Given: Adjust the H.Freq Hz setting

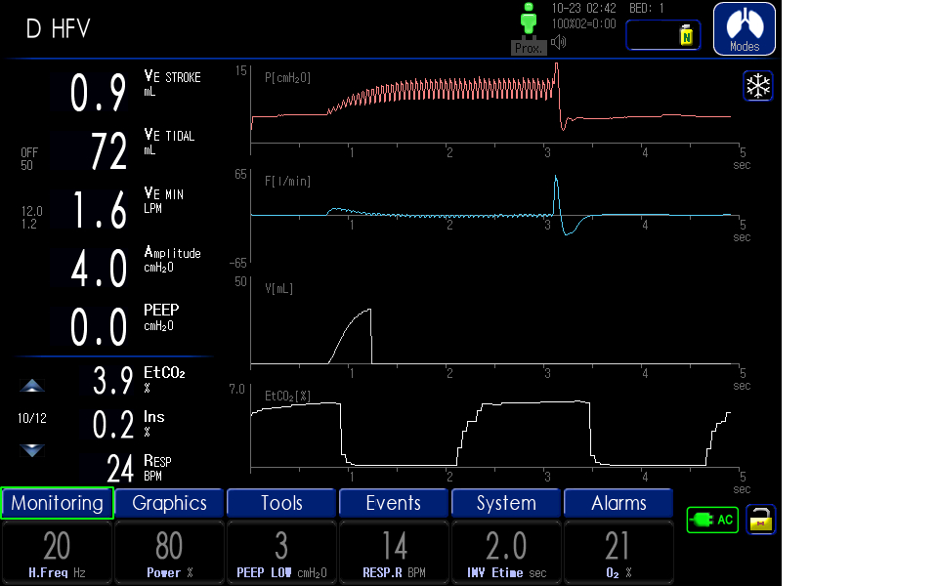Looking at the screenshot, I should click(57, 553).
